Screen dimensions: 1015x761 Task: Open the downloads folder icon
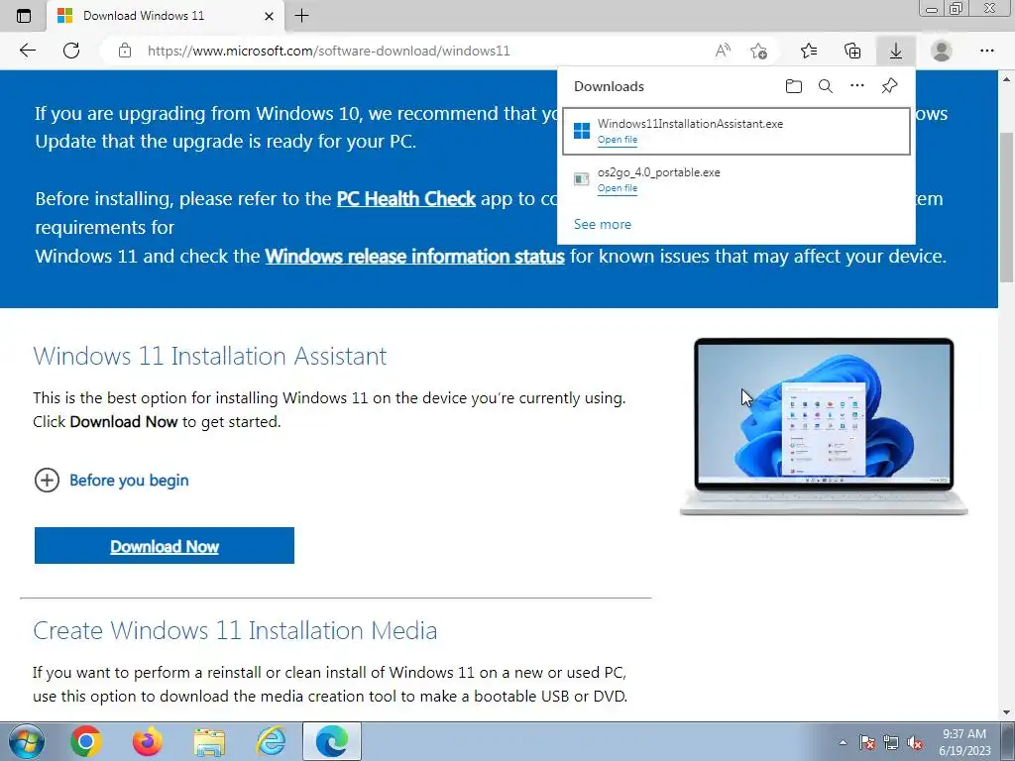(794, 86)
